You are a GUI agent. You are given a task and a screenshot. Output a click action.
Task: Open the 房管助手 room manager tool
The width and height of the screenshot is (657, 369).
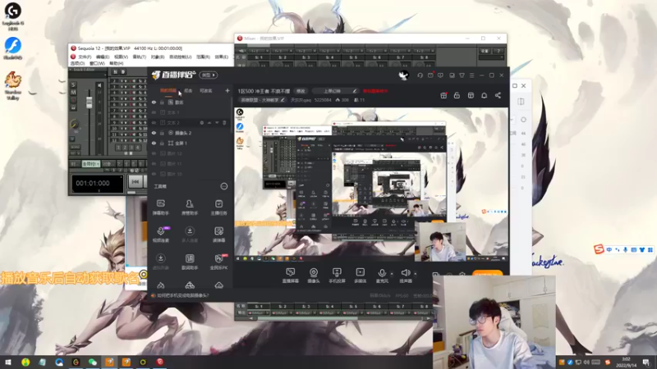pos(190,207)
